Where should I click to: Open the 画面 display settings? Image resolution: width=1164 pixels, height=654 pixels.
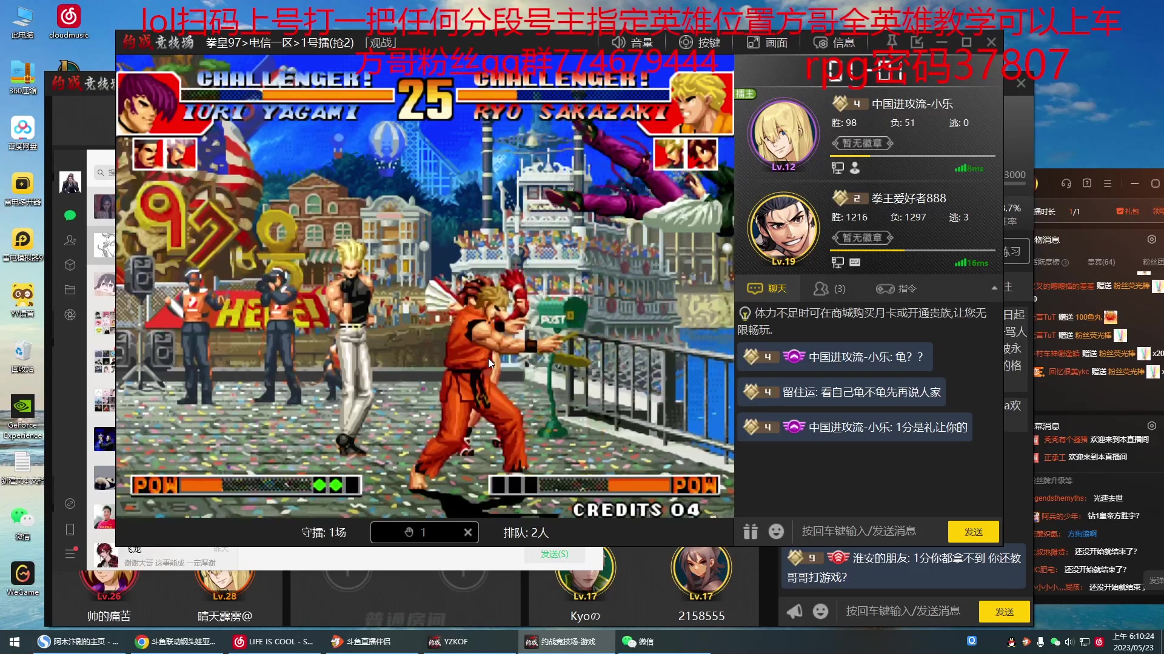tap(767, 42)
